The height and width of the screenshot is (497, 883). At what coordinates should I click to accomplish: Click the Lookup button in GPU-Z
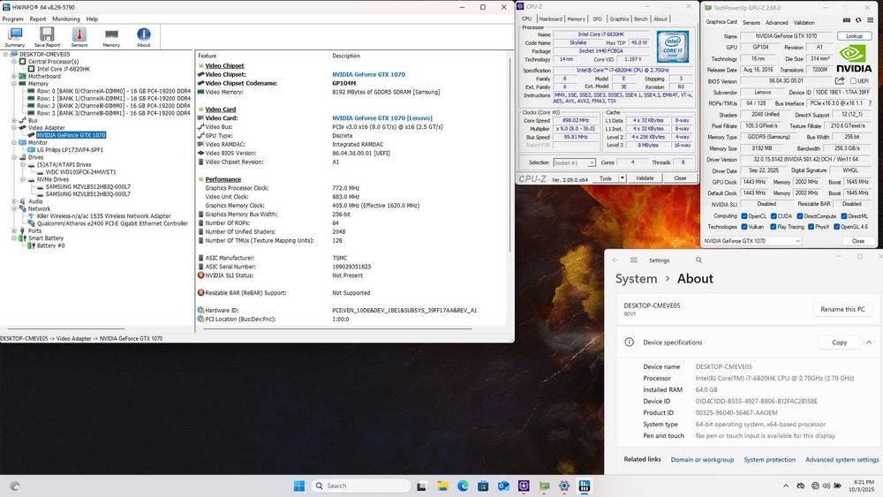click(x=854, y=36)
